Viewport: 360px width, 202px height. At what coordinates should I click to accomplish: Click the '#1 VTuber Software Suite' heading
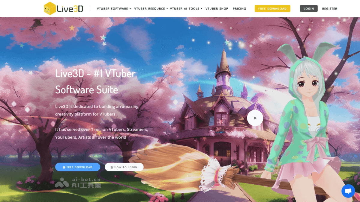point(95,81)
